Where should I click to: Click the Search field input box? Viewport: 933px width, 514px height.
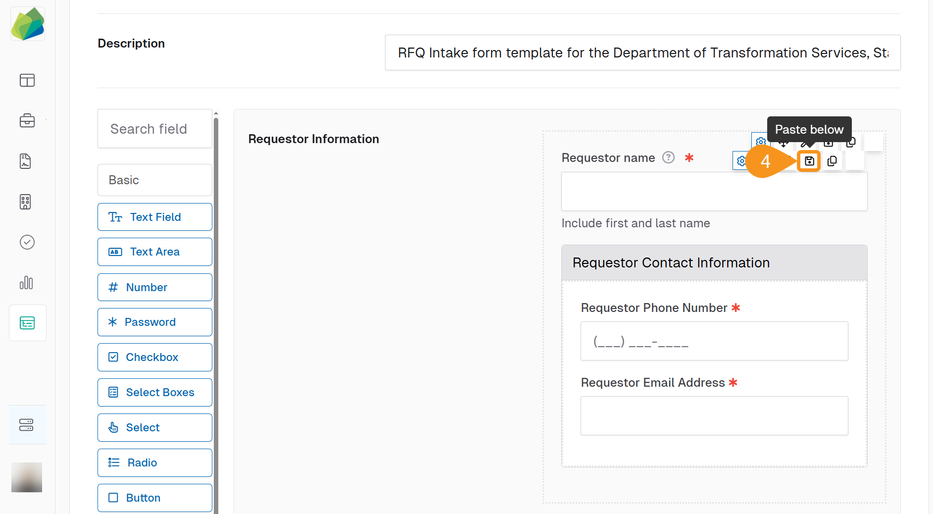[154, 129]
